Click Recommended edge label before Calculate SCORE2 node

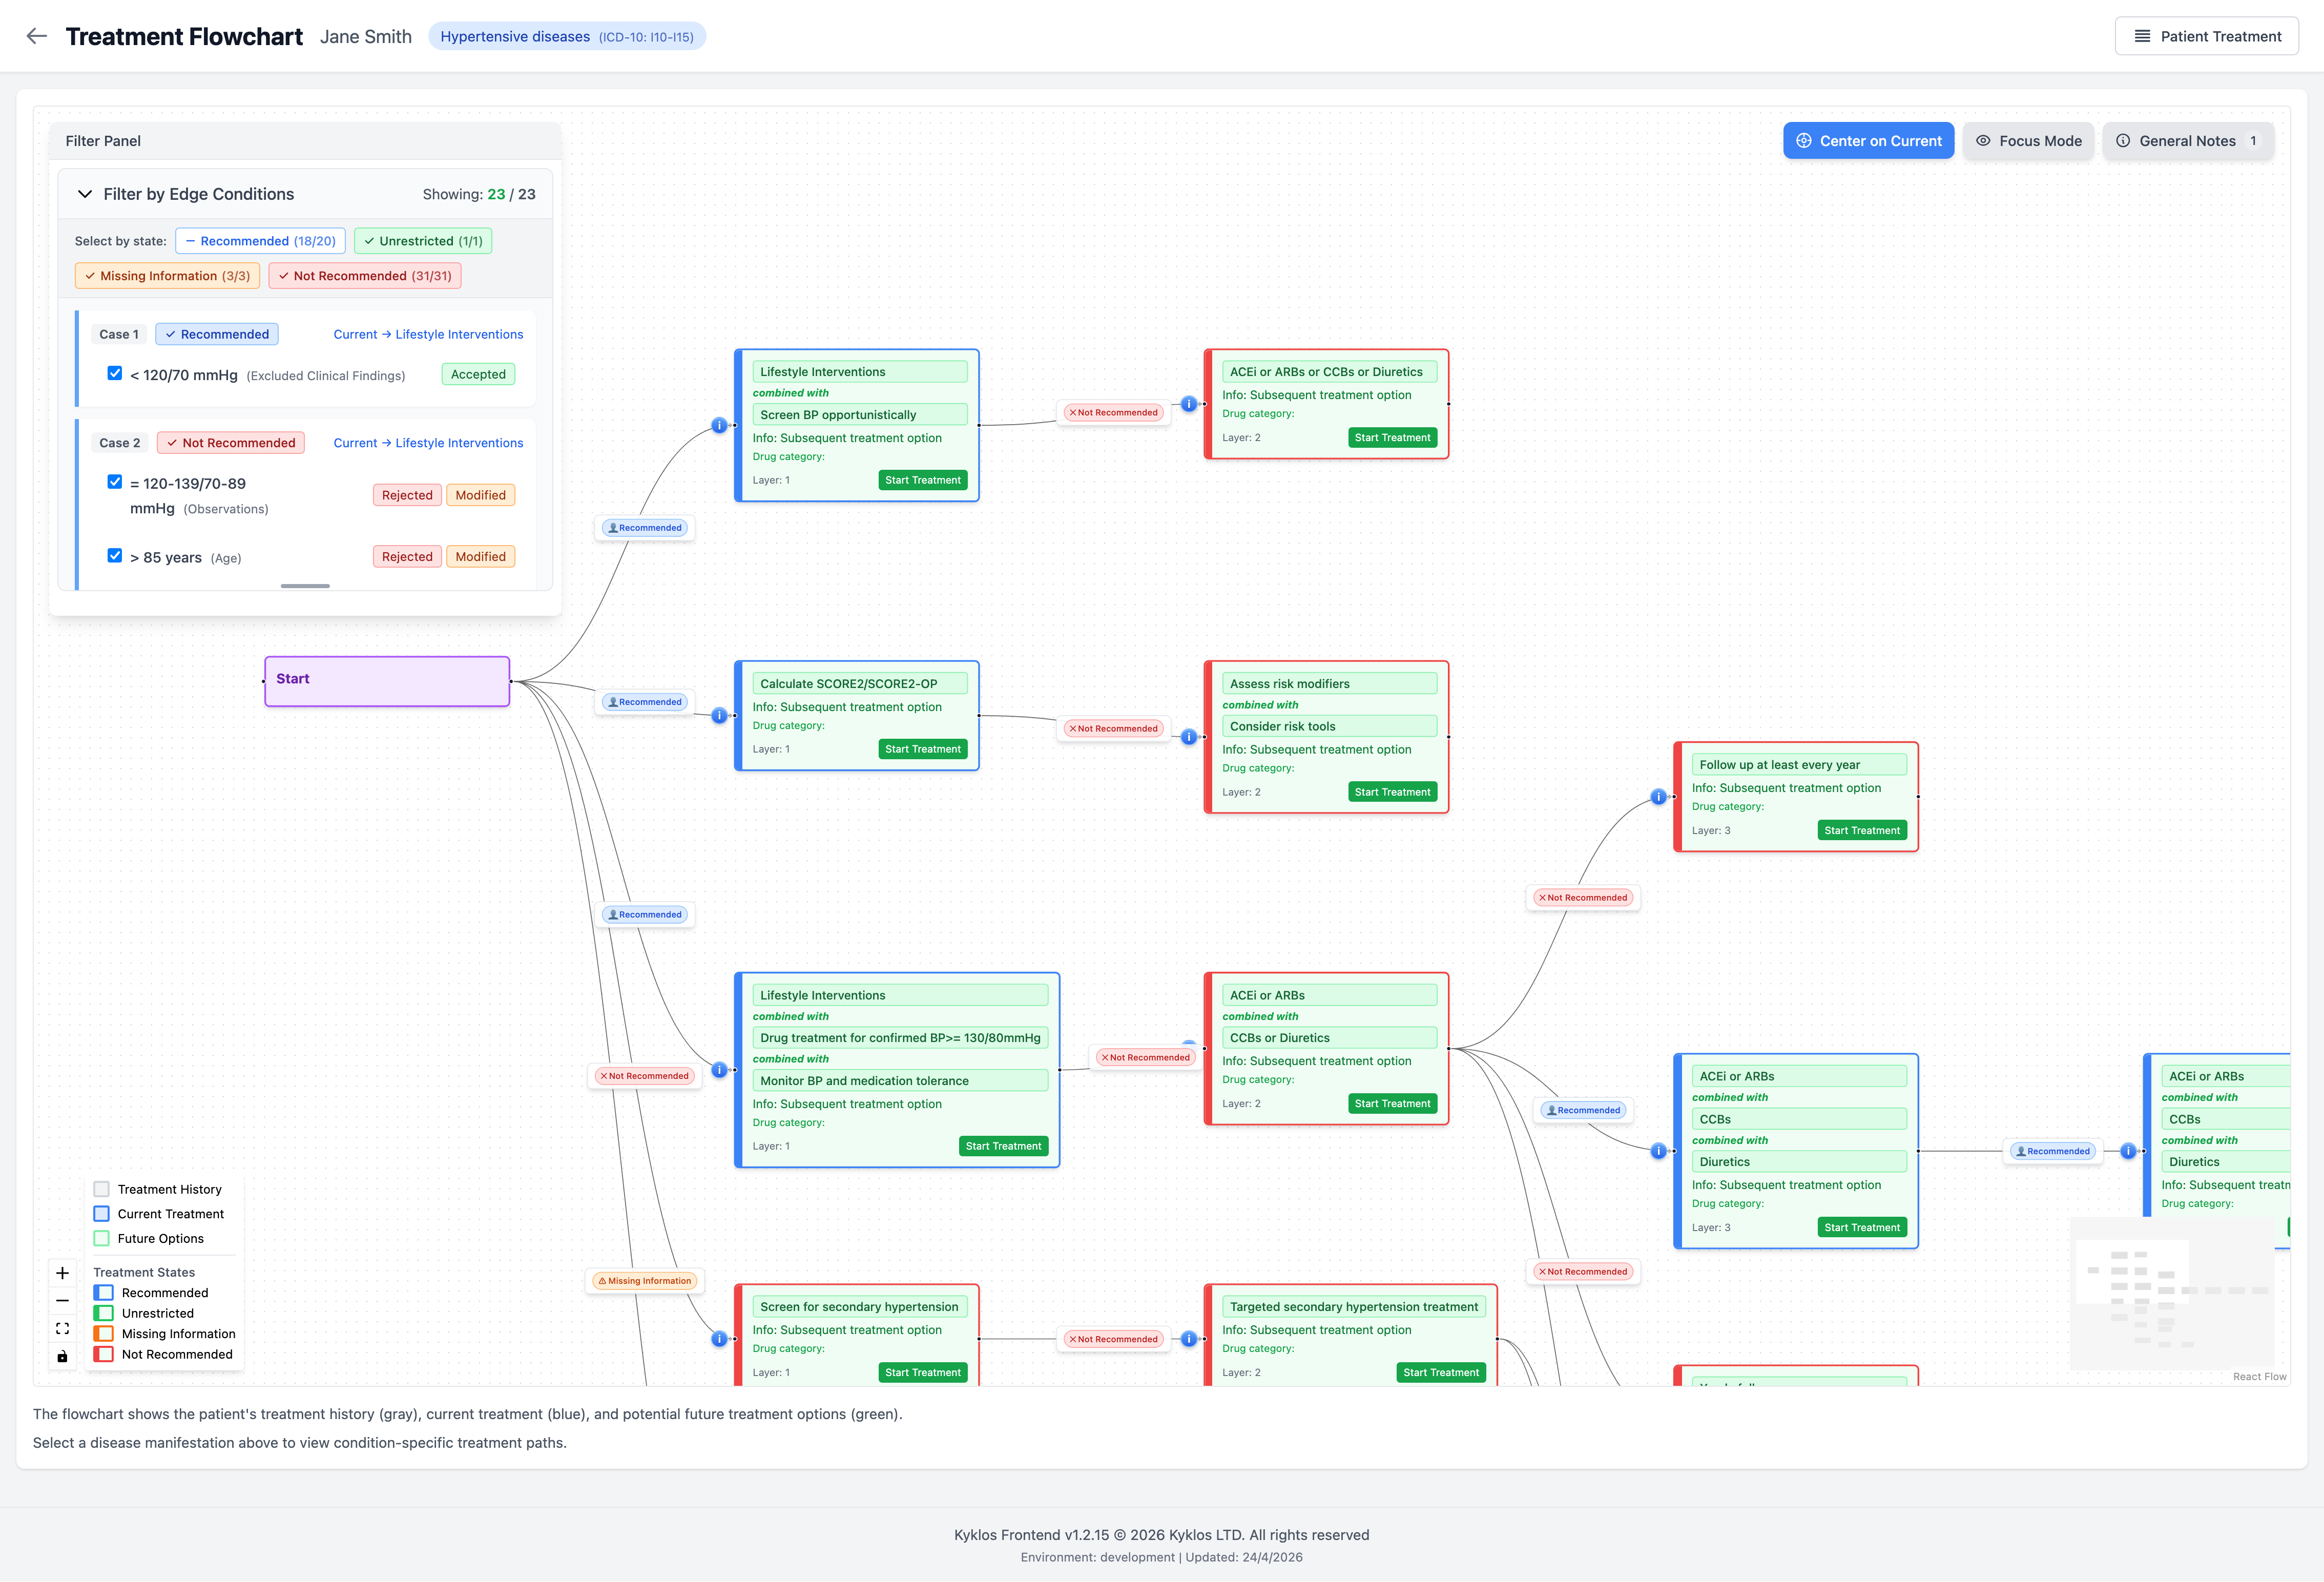click(645, 702)
